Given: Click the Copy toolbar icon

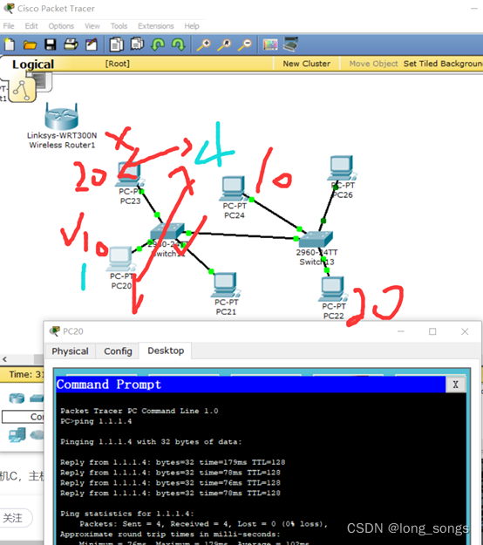Looking at the screenshot, I should [x=117, y=44].
